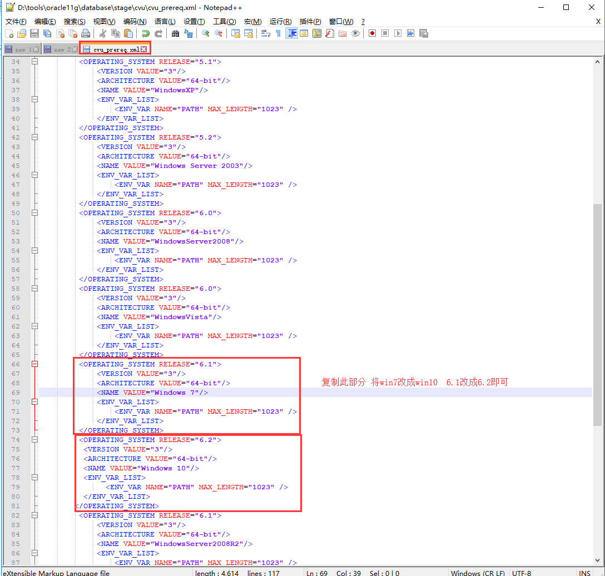This screenshot has height=576, width=605.
Task: Save the recorded macro toolbar icon
Action: (423, 33)
